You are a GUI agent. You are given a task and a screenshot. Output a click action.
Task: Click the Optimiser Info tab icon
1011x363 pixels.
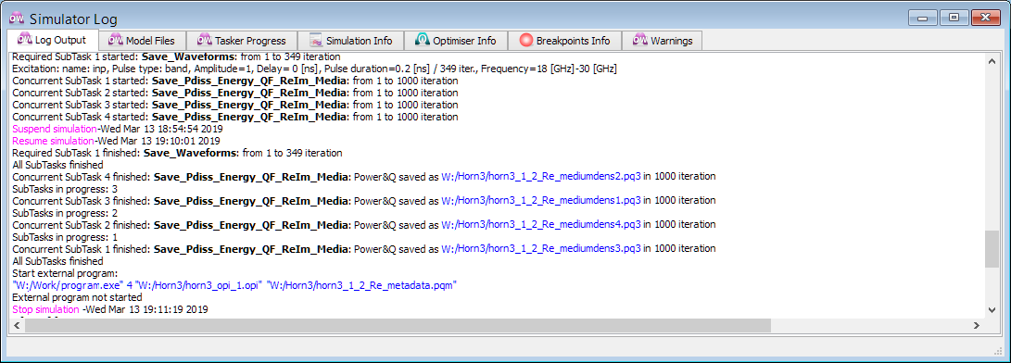pos(422,41)
